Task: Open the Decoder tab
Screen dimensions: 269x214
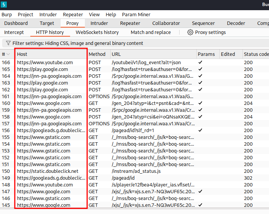Action: pyautogui.click(x=236, y=23)
